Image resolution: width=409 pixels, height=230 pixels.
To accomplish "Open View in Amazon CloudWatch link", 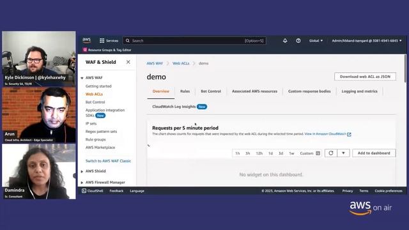I will coord(325,134).
